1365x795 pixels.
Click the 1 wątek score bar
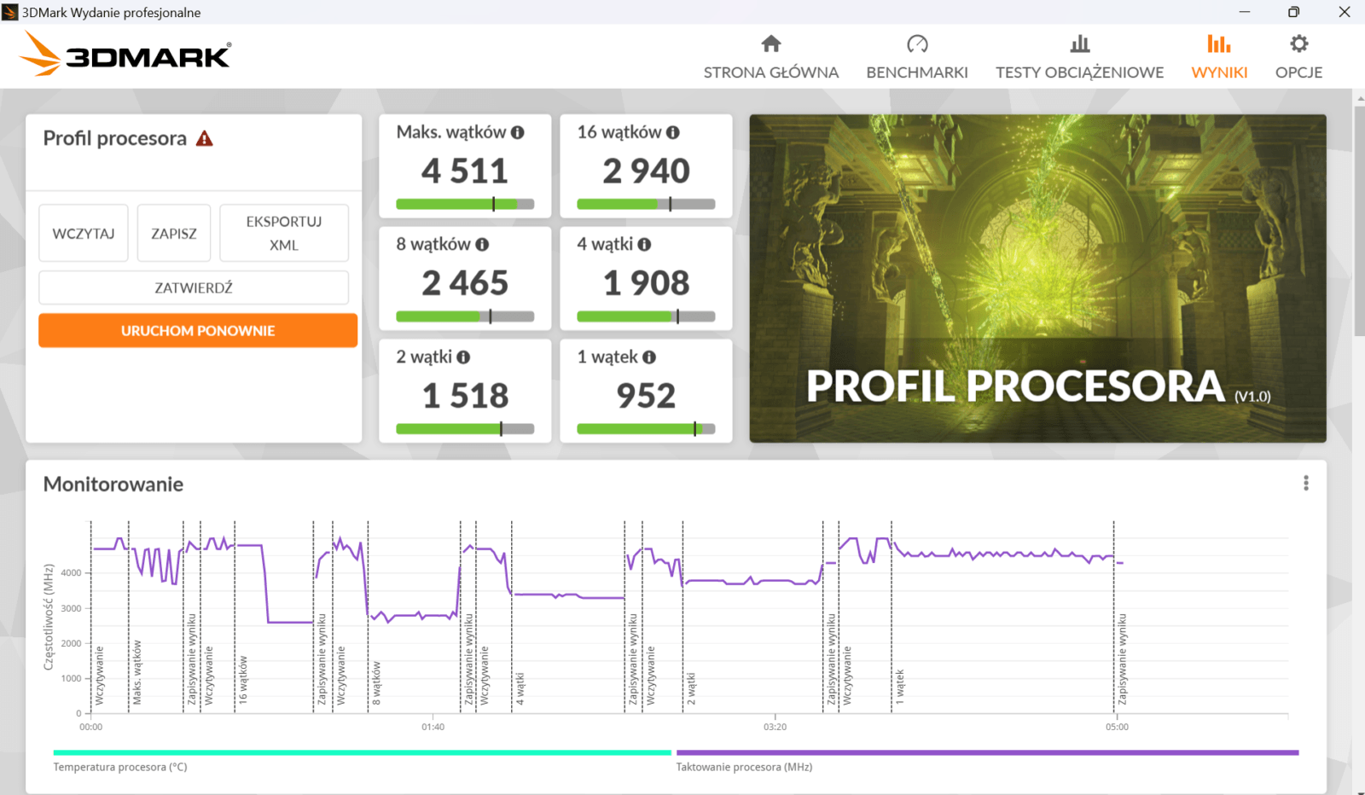646,429
